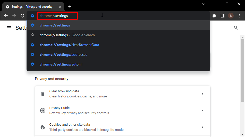The image size is (245, 137).
Task: Open the profile avatar labeled B
Action: pyautogui.click(x=231, y=16)
